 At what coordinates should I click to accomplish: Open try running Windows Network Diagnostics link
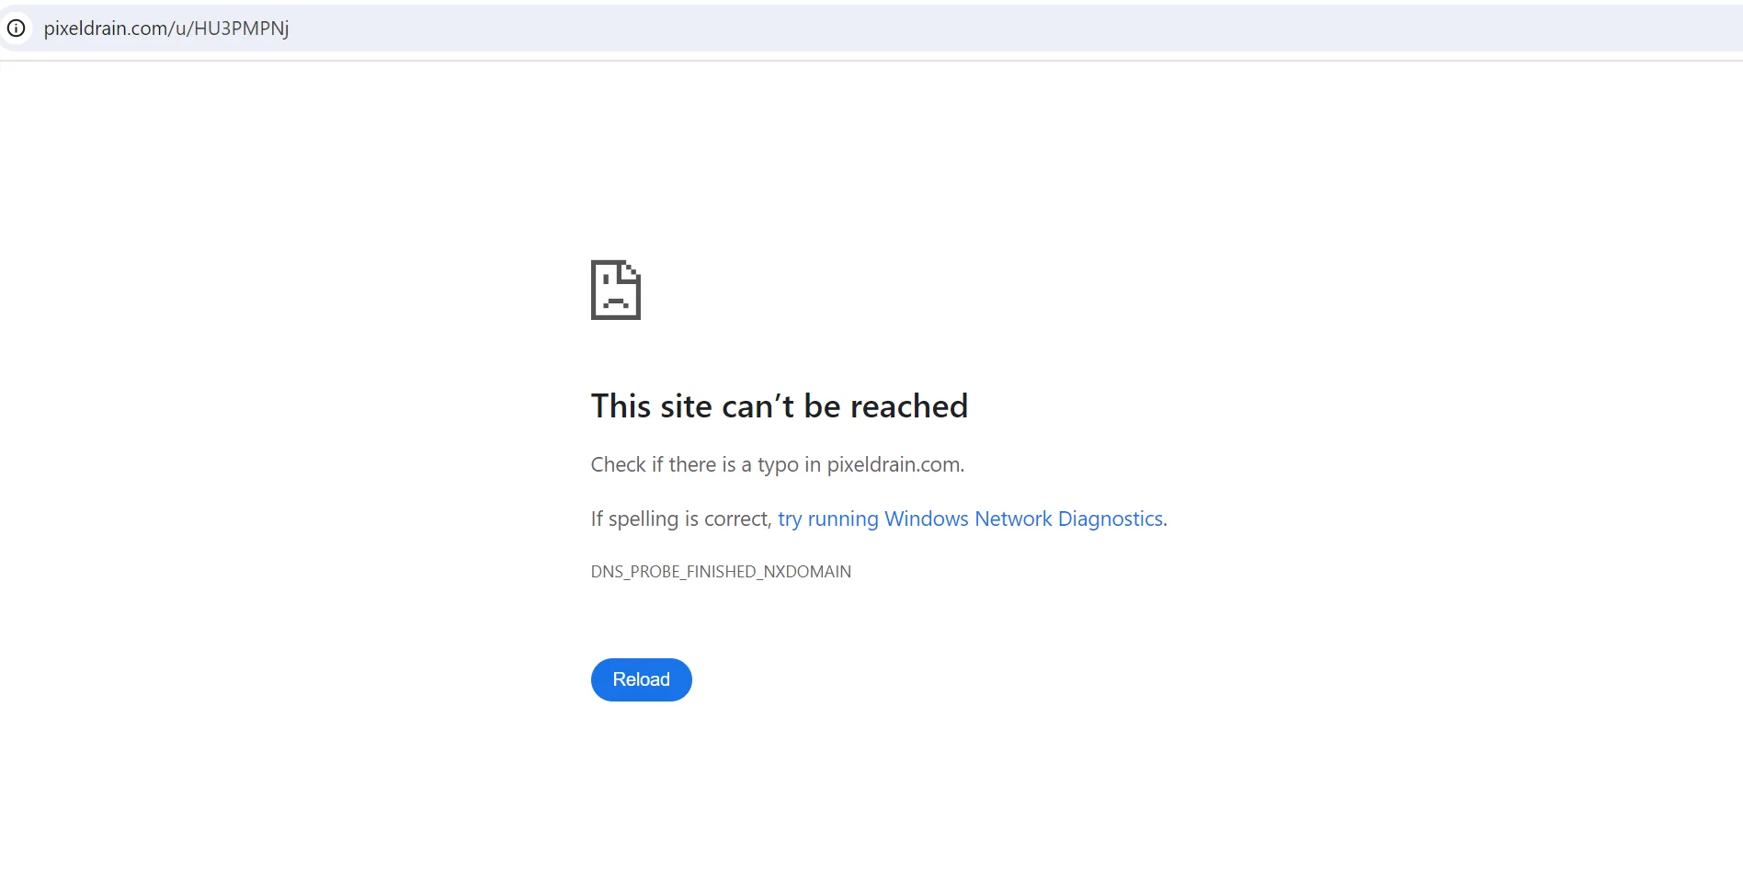coord(970,519)
